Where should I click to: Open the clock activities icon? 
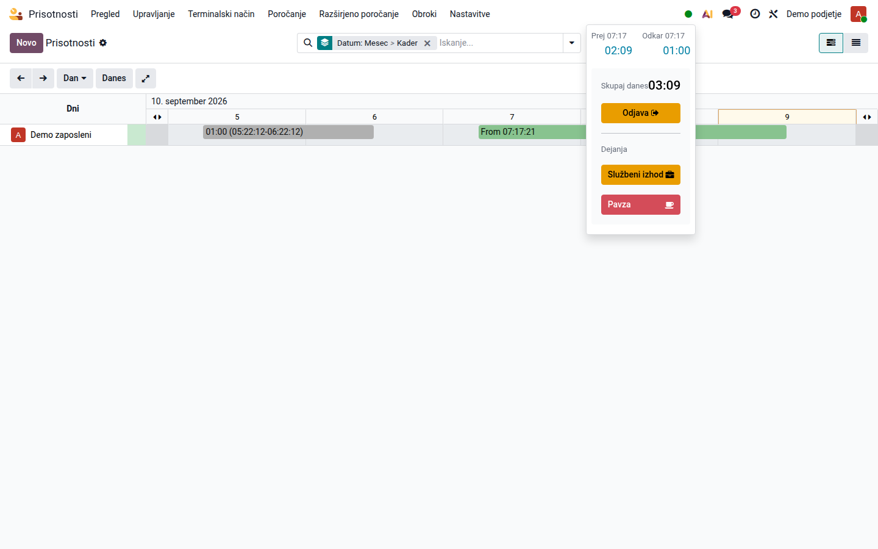point(755,14)
